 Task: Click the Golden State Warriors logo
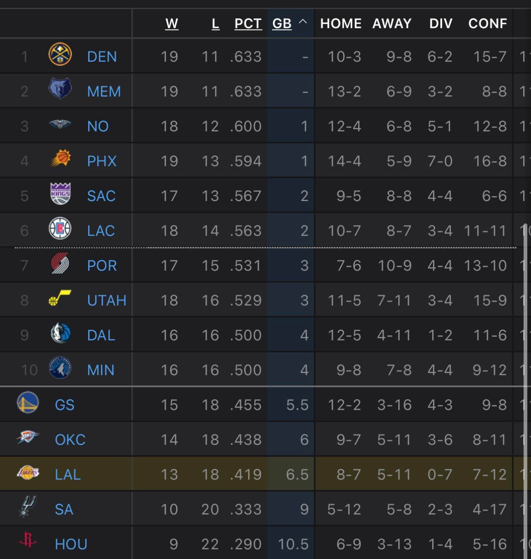tap(28, 402)
